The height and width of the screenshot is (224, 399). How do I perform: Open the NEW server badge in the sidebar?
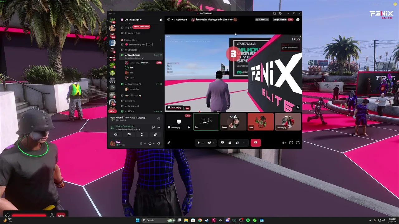[112, 111]
